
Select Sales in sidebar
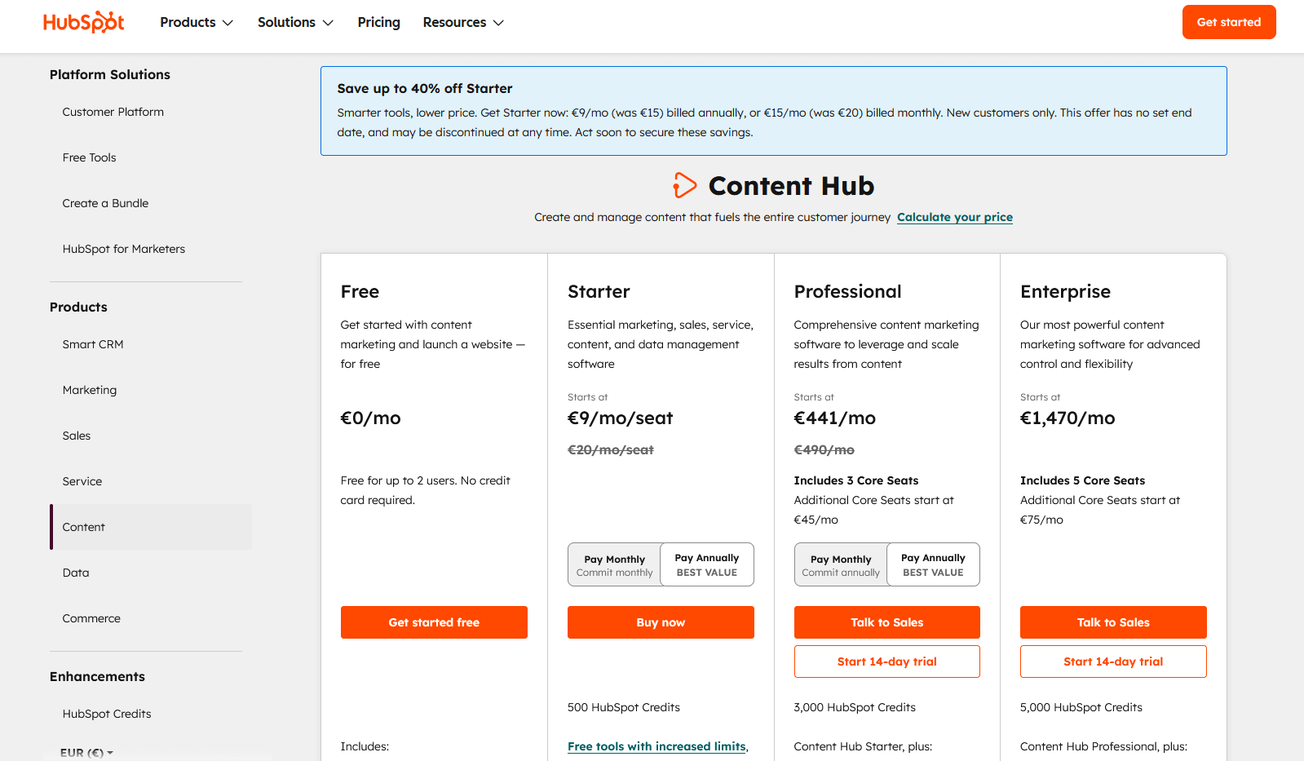click(77, 436)
